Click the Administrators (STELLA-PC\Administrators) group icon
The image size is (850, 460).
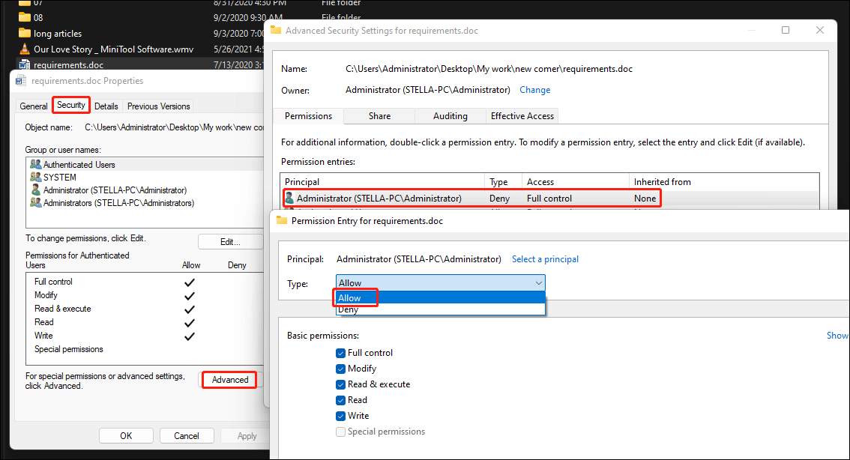pos(35,203)
